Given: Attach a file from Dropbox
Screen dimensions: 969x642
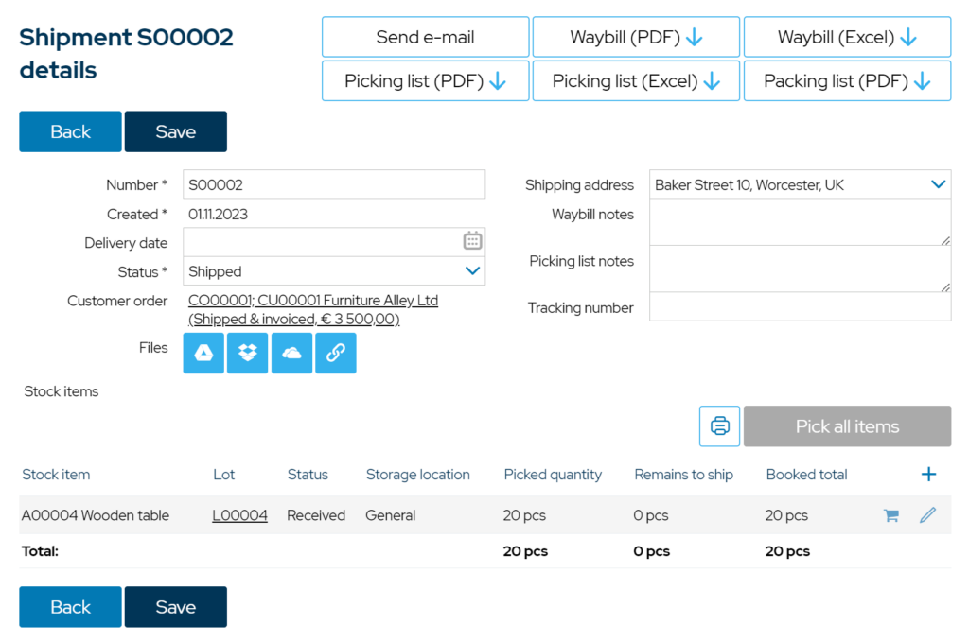Looking at the screenshot, I should click(x=247, y=353).
